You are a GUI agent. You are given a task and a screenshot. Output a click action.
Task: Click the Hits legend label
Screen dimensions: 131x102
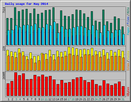128,10
